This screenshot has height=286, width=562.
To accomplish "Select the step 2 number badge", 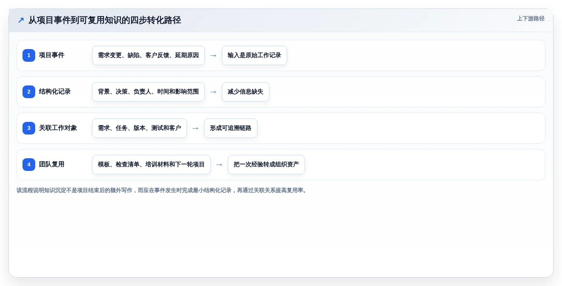I will [x=29, y=92].
